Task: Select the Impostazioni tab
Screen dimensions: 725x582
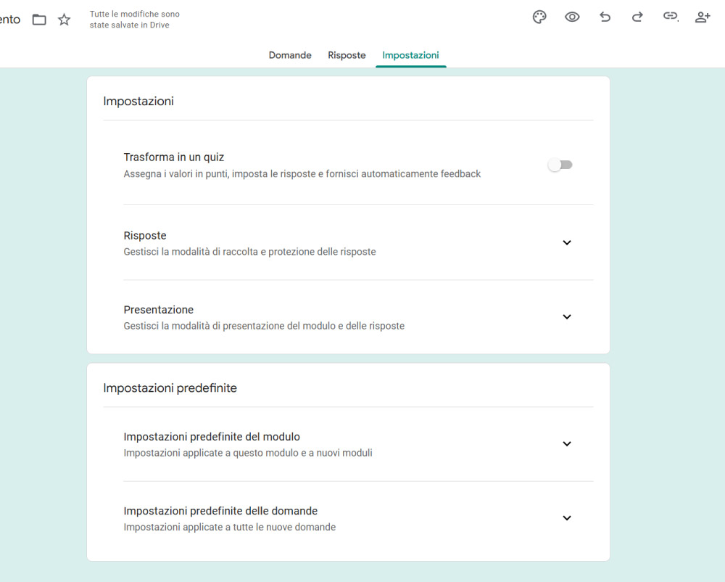Action: 410,55
